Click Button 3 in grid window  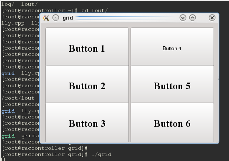87,123
